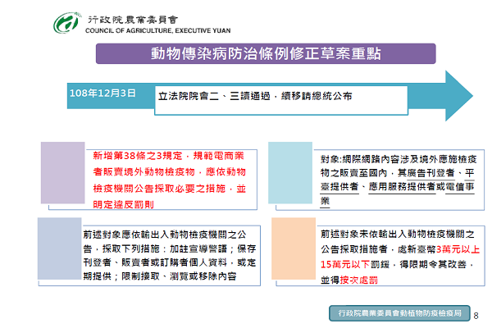Click the line '期提供；限制接取、瀏覽或移除內容'
Image resolution: width=492 pixels, height=328 pixels.
click(160, 276)
